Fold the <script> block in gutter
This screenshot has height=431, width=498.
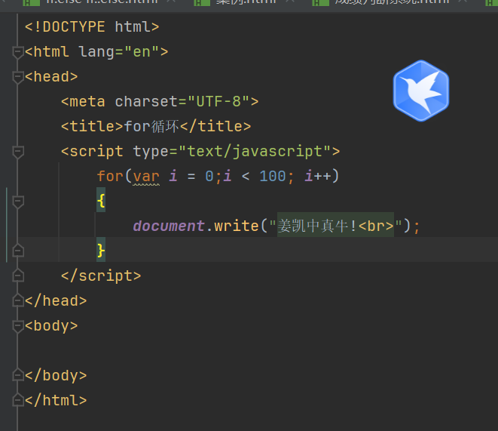pos(18,152)
